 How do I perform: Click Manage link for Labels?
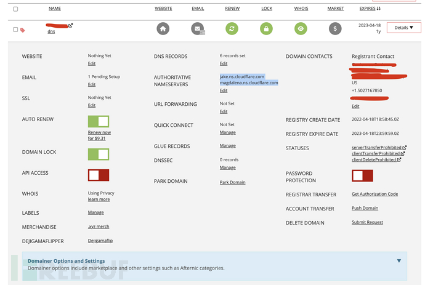(95, 212)
